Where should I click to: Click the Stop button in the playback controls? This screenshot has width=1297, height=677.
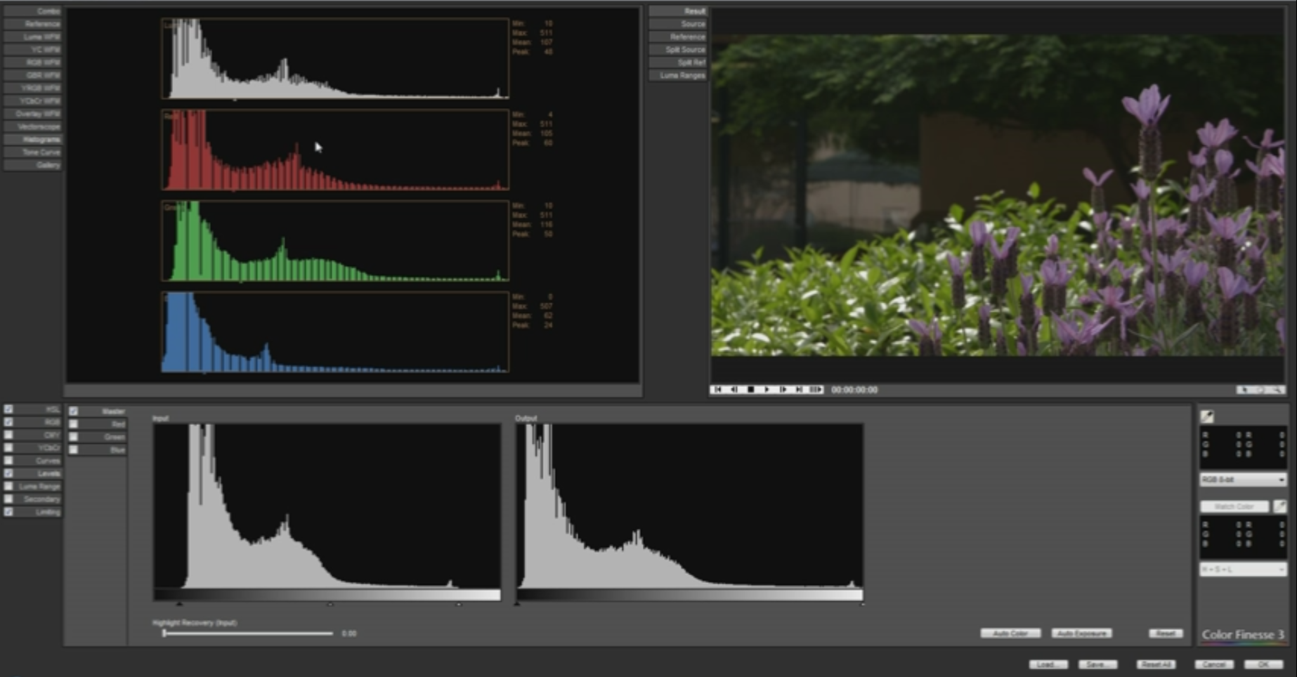tap(750, 389)
